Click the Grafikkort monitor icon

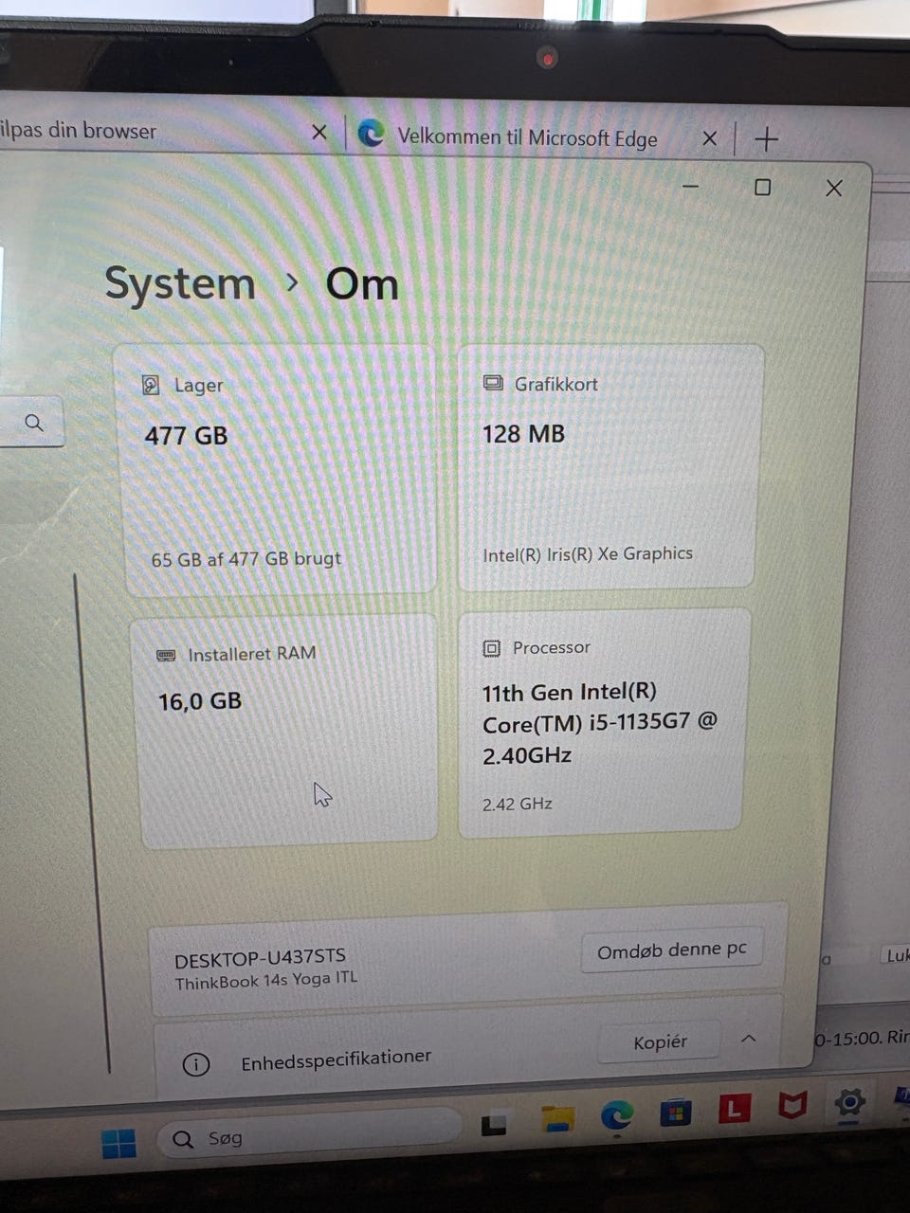[x=493, y=384]
